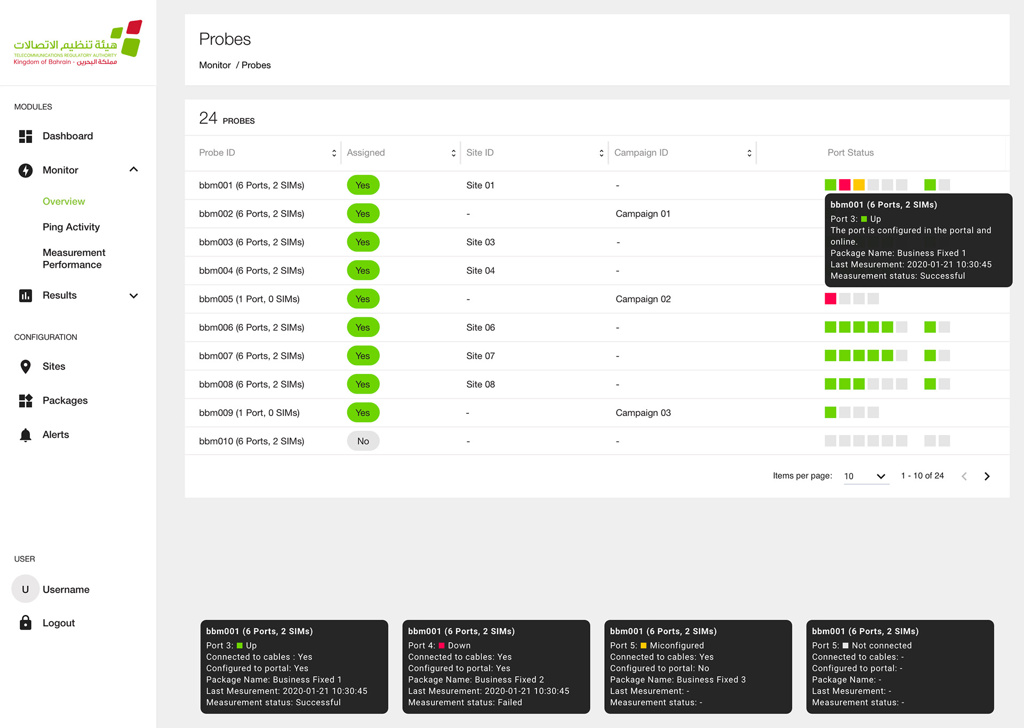Collapse the Monitor menu chevron
The image size is (1024, 728).
coord(134,170)
